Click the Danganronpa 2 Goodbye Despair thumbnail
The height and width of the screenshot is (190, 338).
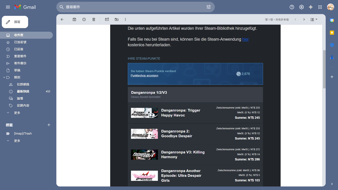(145, 134)
